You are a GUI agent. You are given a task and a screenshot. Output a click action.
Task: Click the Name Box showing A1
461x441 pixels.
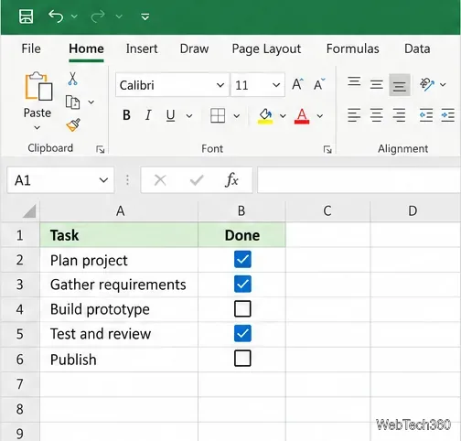pos(60,180)
